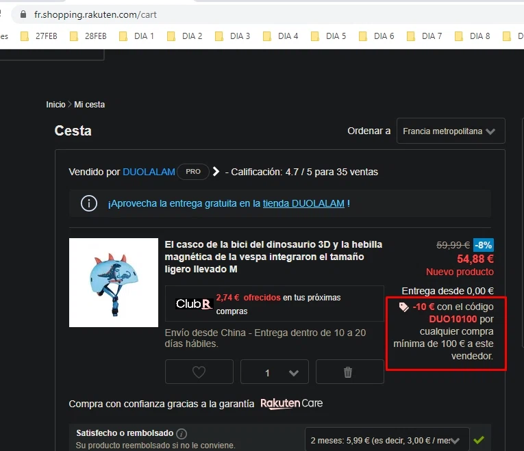
Task: Click the price tag promo icon
Action: point(403,307)
